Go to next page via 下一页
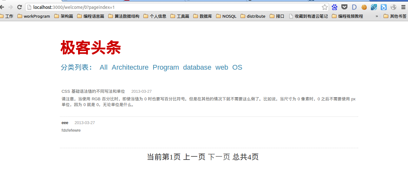This screenshot has height=195, width=408. click(219, 157)
